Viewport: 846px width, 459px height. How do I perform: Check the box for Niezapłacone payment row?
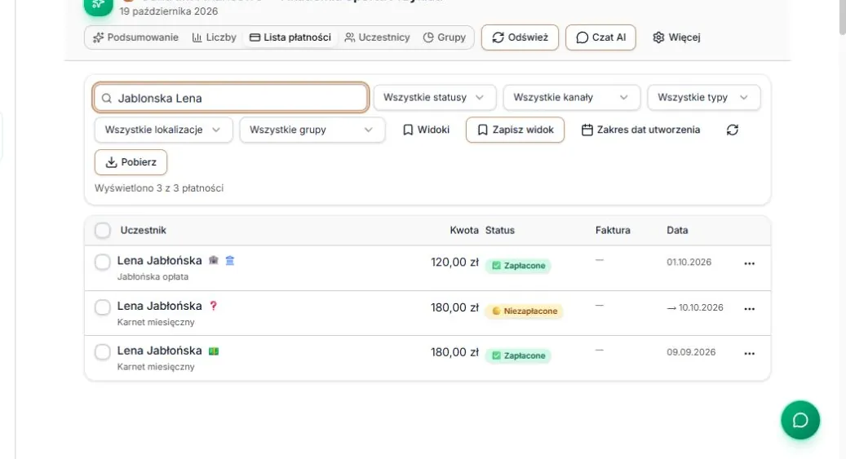click(103, 307)
